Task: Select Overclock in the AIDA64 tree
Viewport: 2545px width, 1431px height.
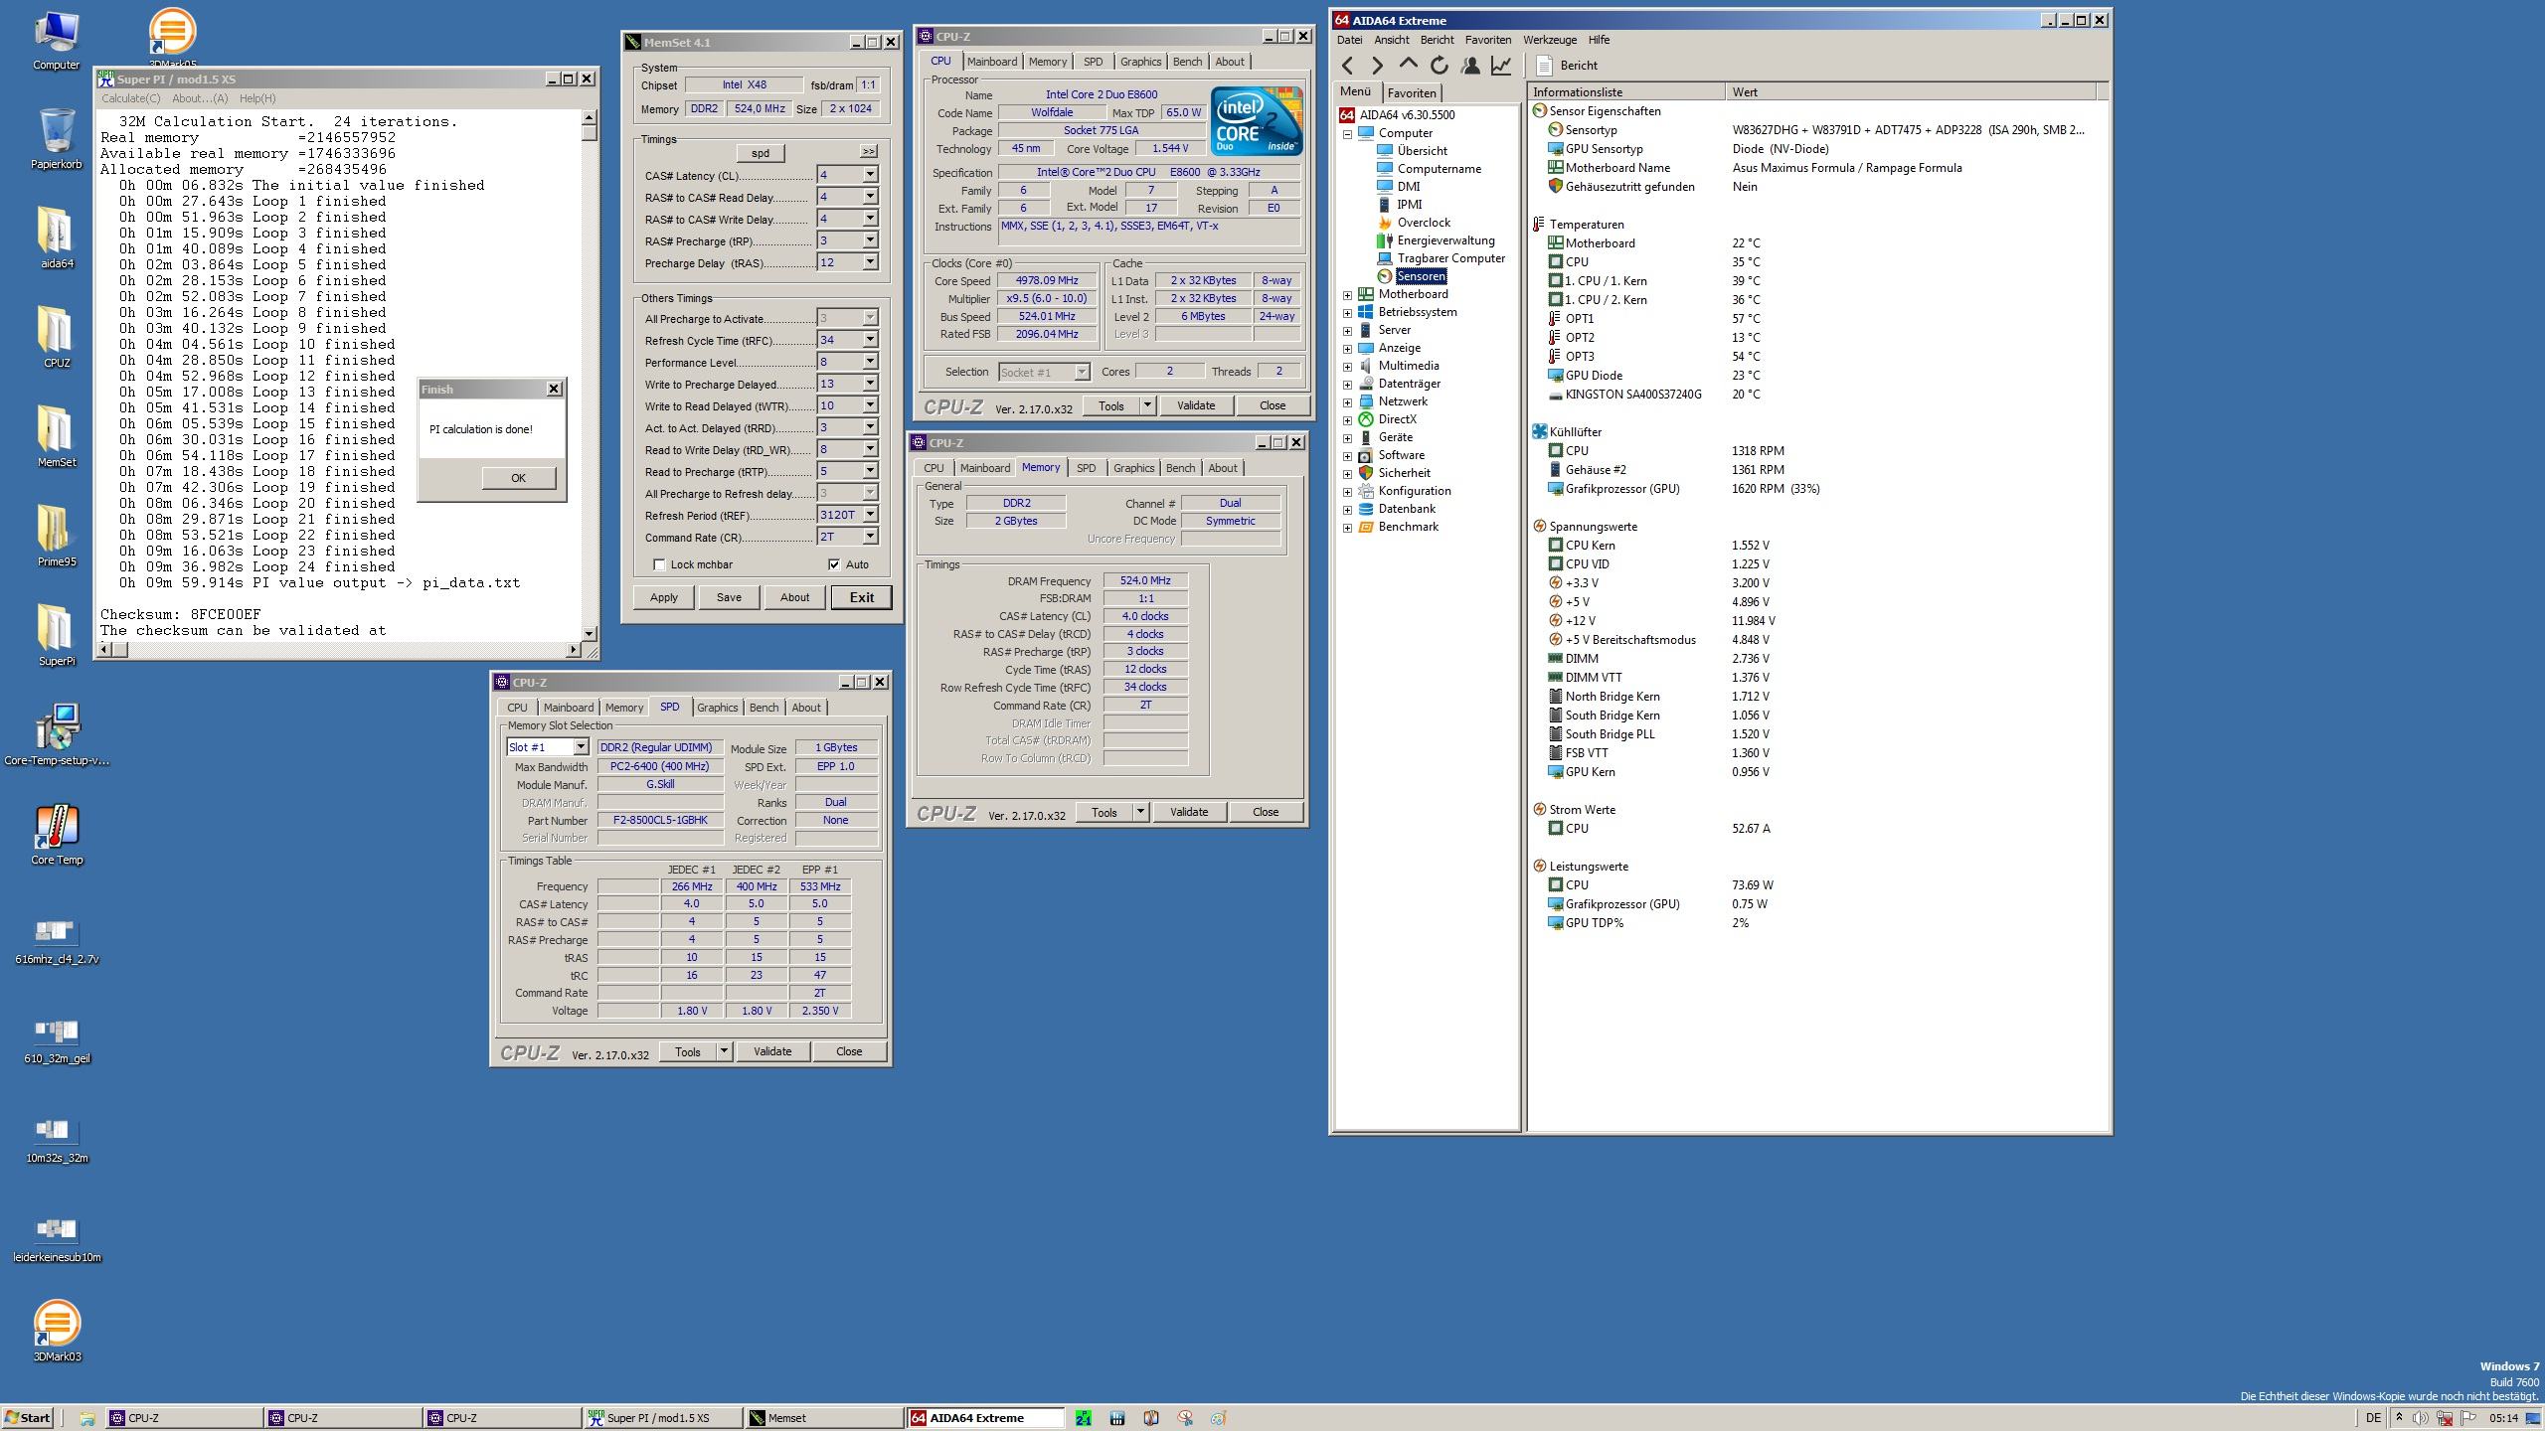Action: point(1423,223)
